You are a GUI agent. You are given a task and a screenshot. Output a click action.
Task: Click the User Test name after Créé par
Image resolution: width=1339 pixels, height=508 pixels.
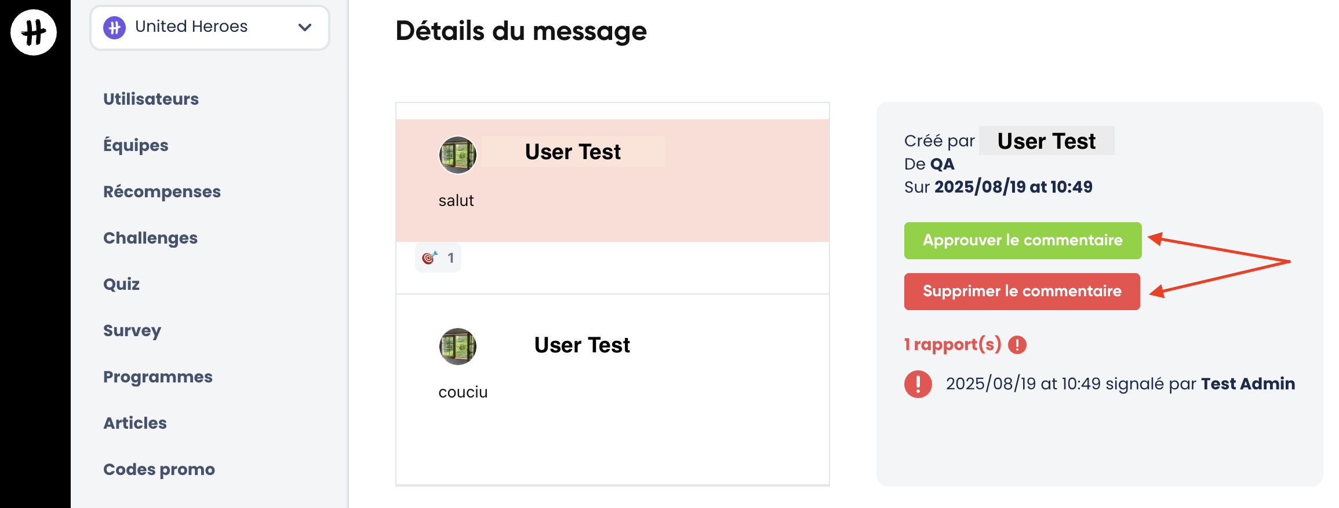[1046, 141]
